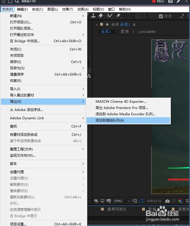Click the recorder pencil annotate icon
190x226 pixels.
178,1
